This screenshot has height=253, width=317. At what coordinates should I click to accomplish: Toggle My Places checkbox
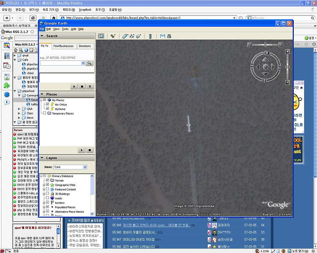pos(44,100)
